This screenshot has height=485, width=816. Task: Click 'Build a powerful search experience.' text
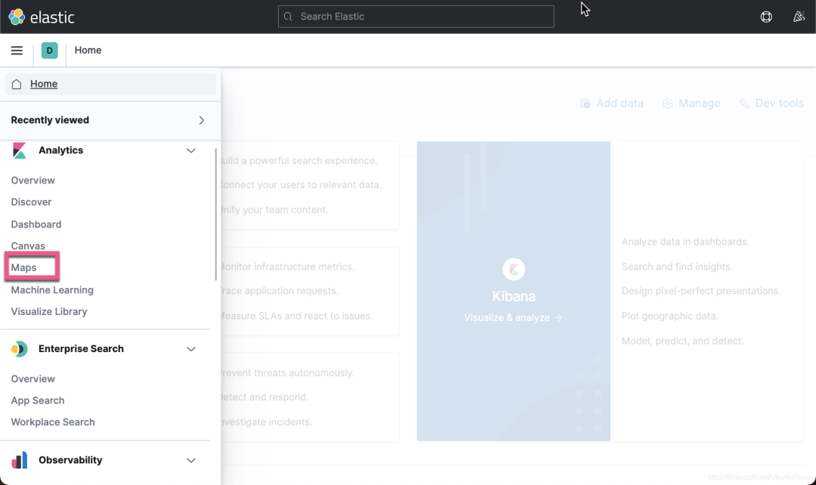click(x=299, y=161)
